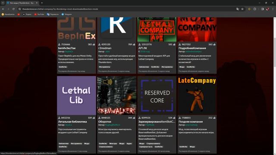
Task: Click thumbs-up icon on ЗарезервированоItemSlotC... card
Action: point(174,118)
